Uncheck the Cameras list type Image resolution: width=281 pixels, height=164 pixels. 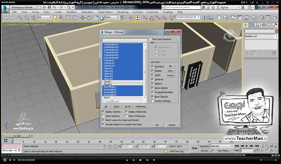152,79
